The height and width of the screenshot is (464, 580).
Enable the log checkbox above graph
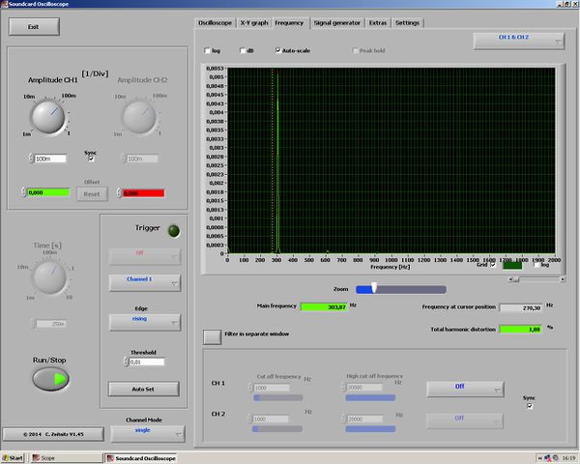coord(206,49)
